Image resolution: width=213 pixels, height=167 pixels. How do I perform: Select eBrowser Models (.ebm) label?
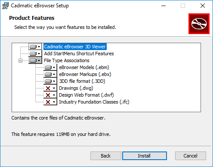84,67
